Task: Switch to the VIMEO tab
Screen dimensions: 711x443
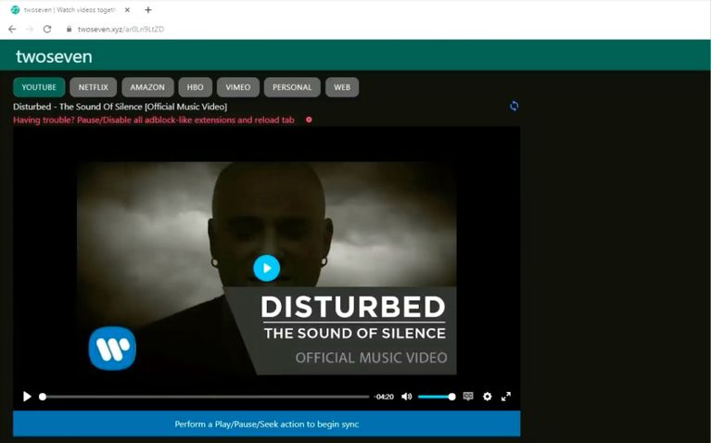Action: [238, 87]
